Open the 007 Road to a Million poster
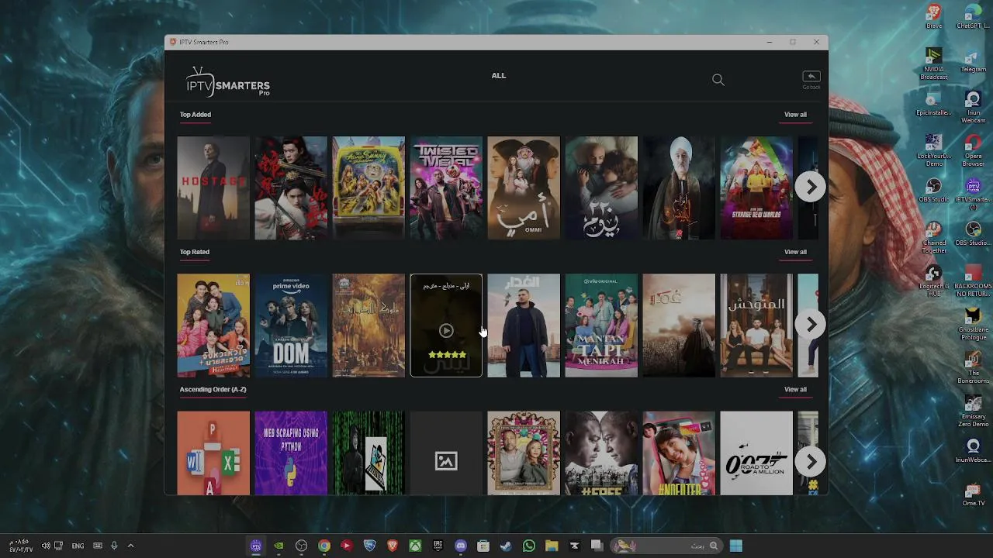 pos(756,453)
